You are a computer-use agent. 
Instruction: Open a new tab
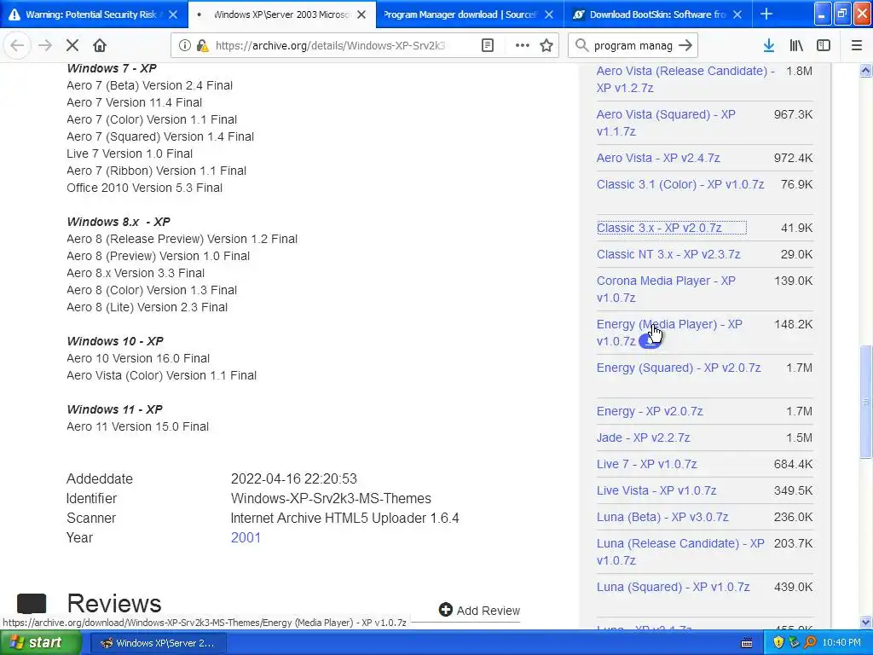766,14
